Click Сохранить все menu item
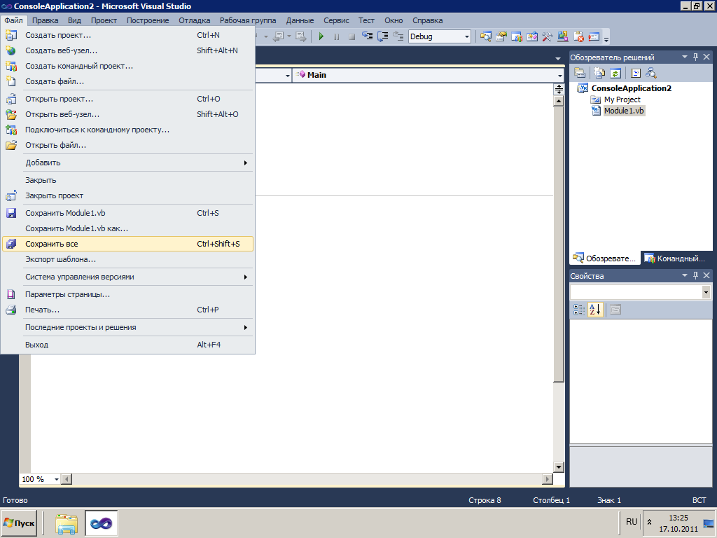This screenshot has height=538, width=717. click(127, 244)
